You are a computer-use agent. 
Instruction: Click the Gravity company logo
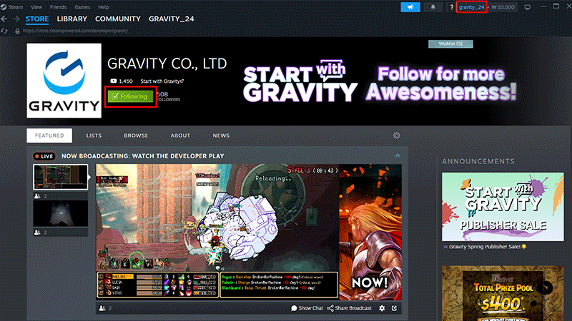(64, 81)
